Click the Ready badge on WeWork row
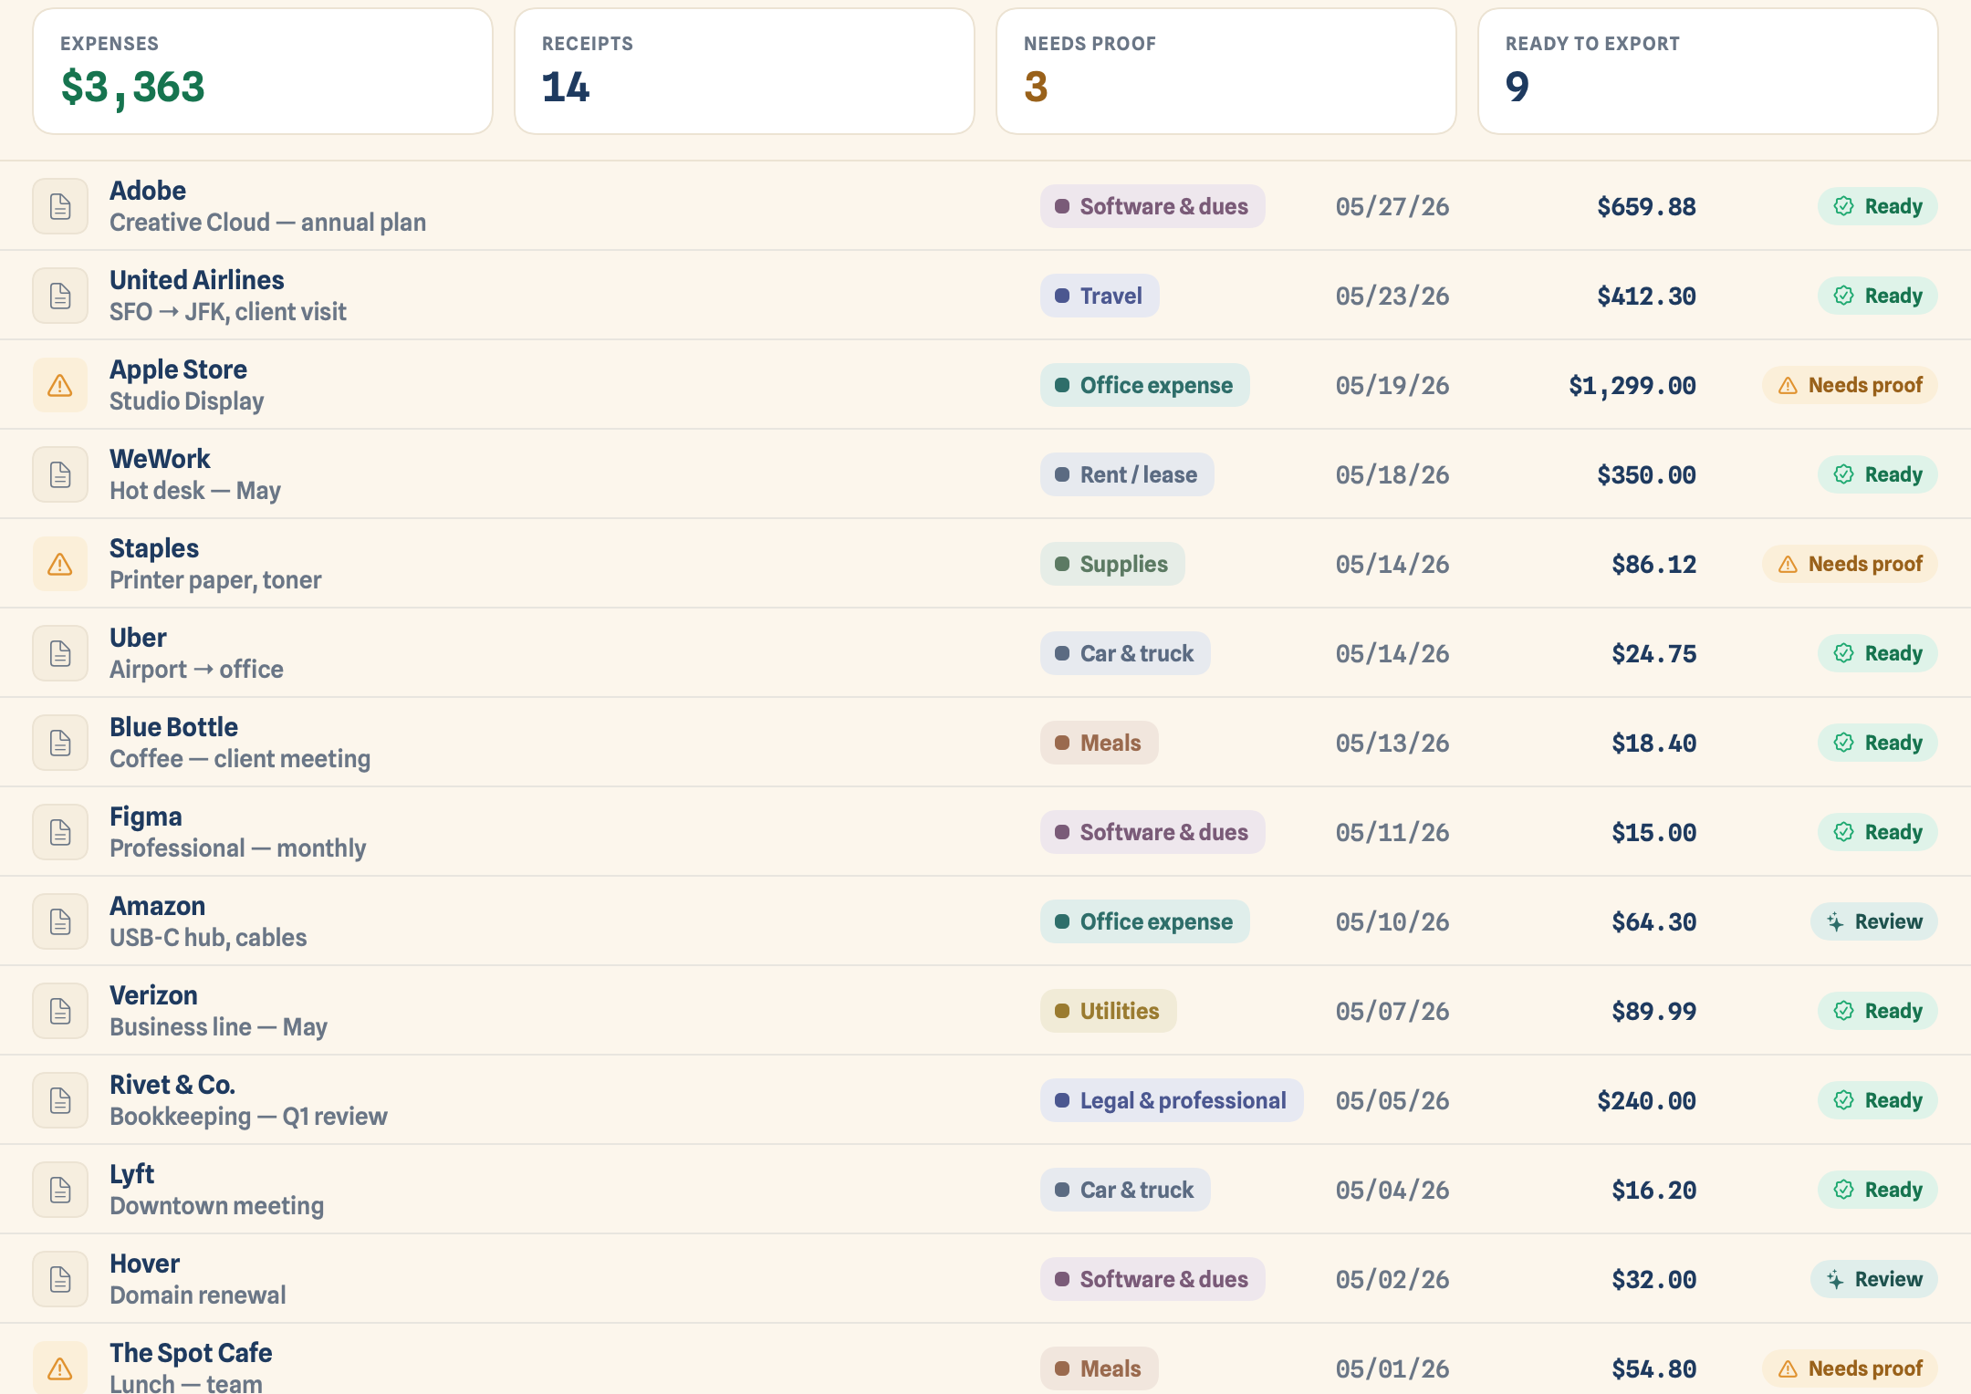Screen dimensions: 1971x1394 point(1878,474)
